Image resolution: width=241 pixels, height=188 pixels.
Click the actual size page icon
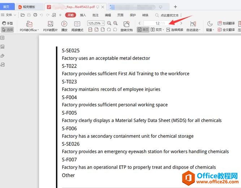[x=90, y=30]
